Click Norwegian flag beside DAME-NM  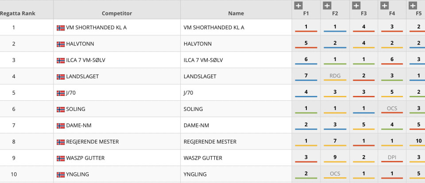click(x=61, y=126)
